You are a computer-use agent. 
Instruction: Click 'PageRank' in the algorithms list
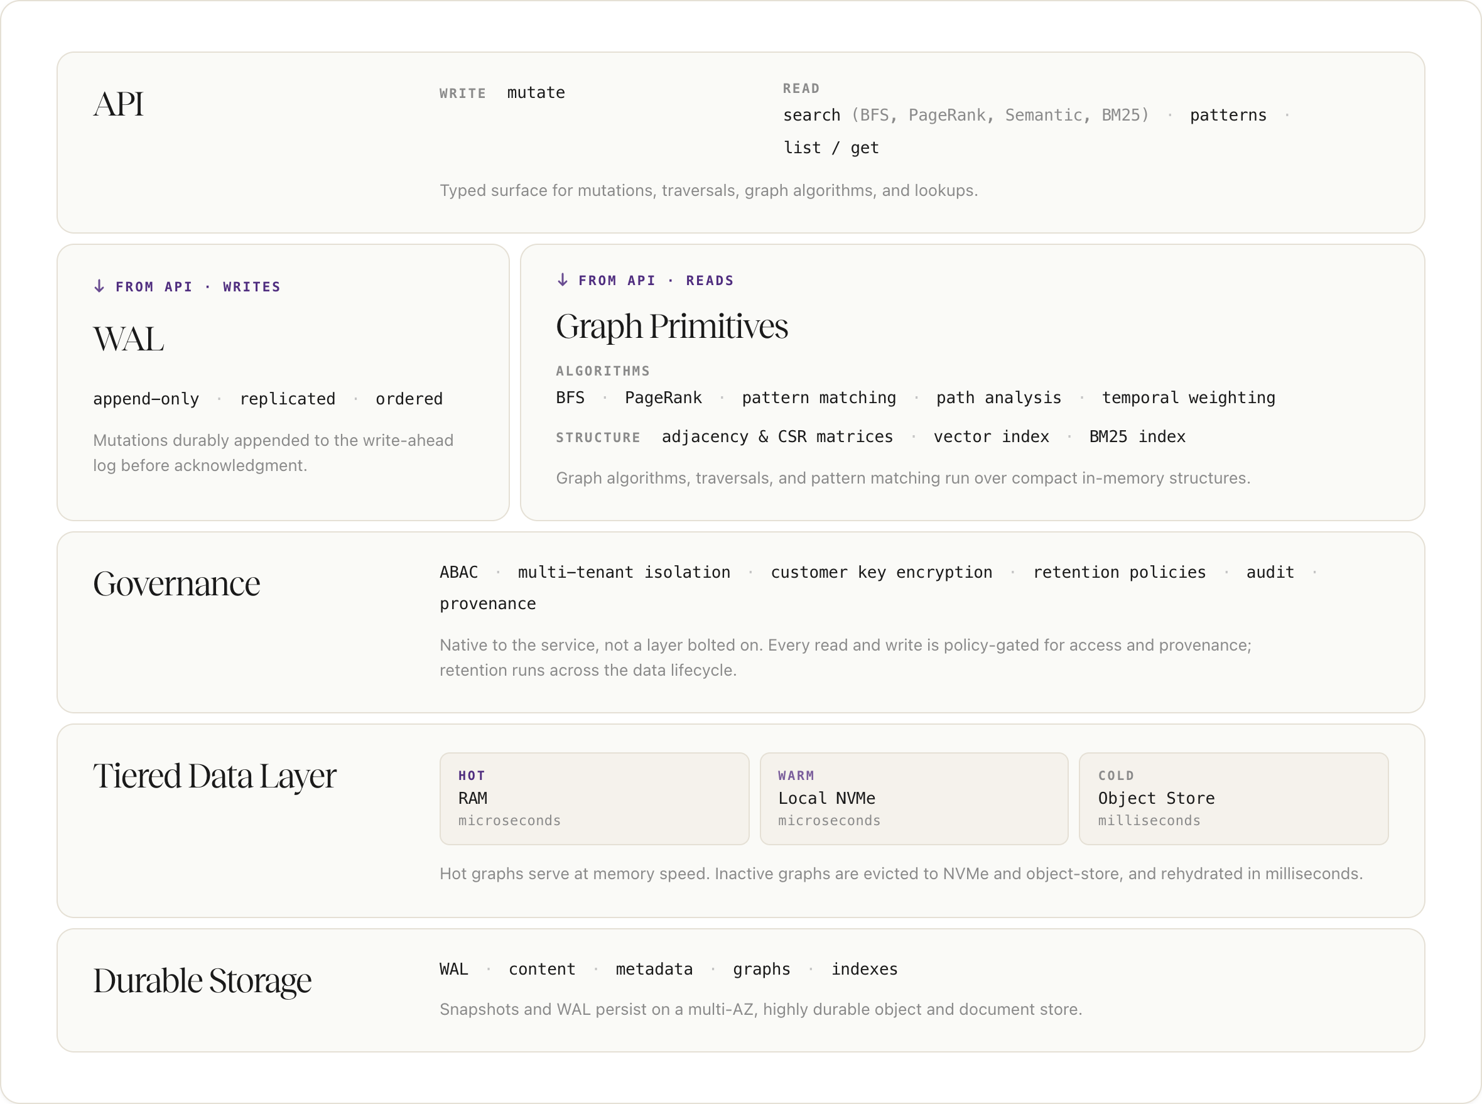(x=663, y=398)
